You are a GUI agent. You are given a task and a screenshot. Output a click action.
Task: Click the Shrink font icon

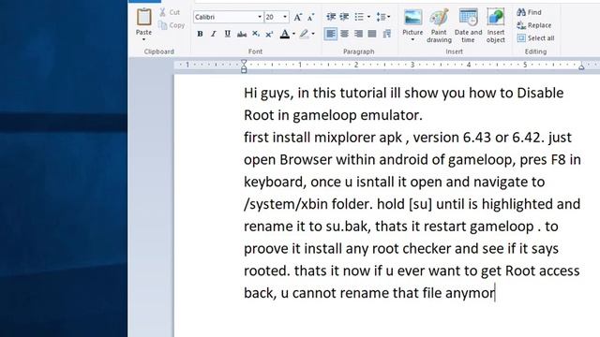pyautogui.click(x=310, y=17)
